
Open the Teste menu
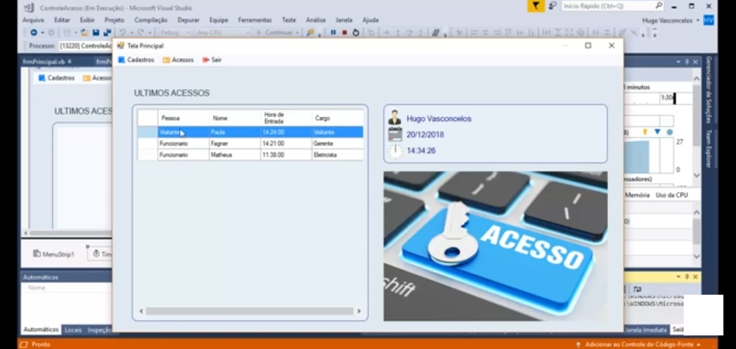(289, 20)
